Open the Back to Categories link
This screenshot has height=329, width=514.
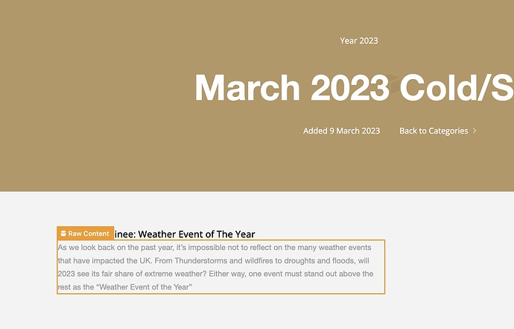coord(434,131)
